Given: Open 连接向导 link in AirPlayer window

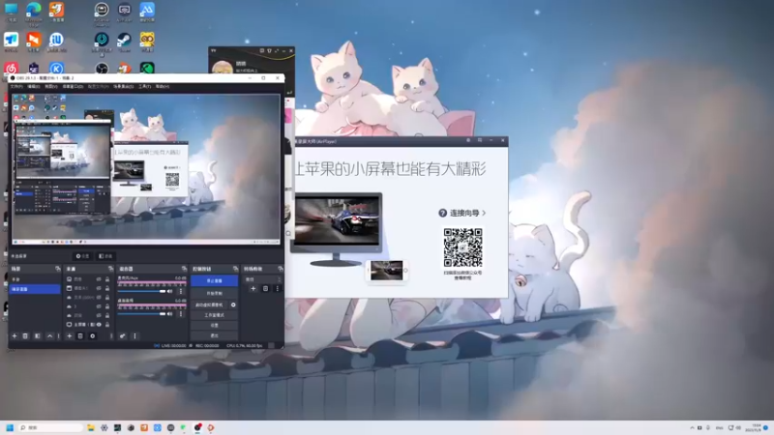Looking at the screenshot, I should 464,213.
